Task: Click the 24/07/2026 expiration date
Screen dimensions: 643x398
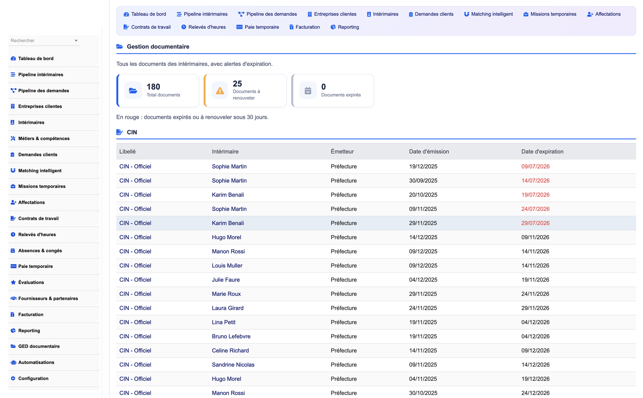Action: [535, 209]
